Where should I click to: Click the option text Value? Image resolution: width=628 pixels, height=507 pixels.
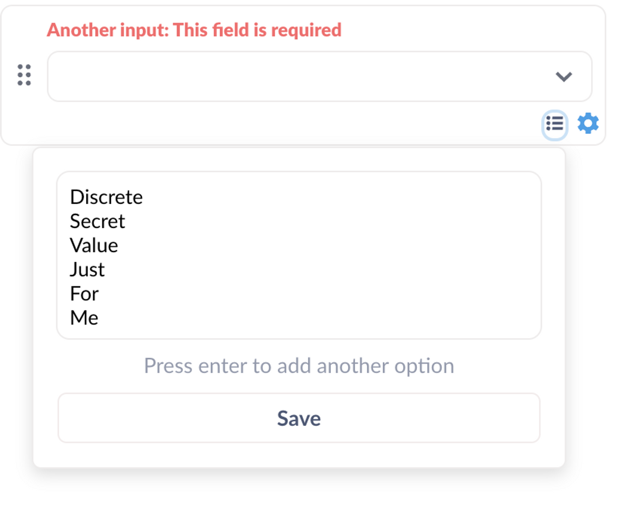(x=94, y=245)
